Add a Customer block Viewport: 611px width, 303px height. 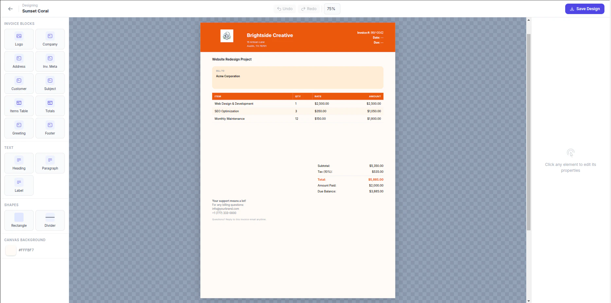pos(19,84)
